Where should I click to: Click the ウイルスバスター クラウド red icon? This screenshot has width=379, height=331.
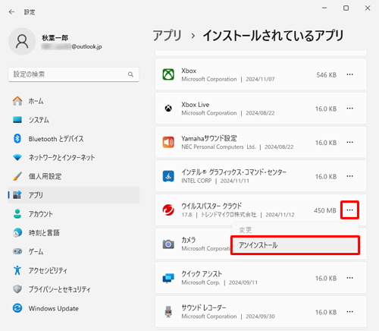tap(168, 210)
